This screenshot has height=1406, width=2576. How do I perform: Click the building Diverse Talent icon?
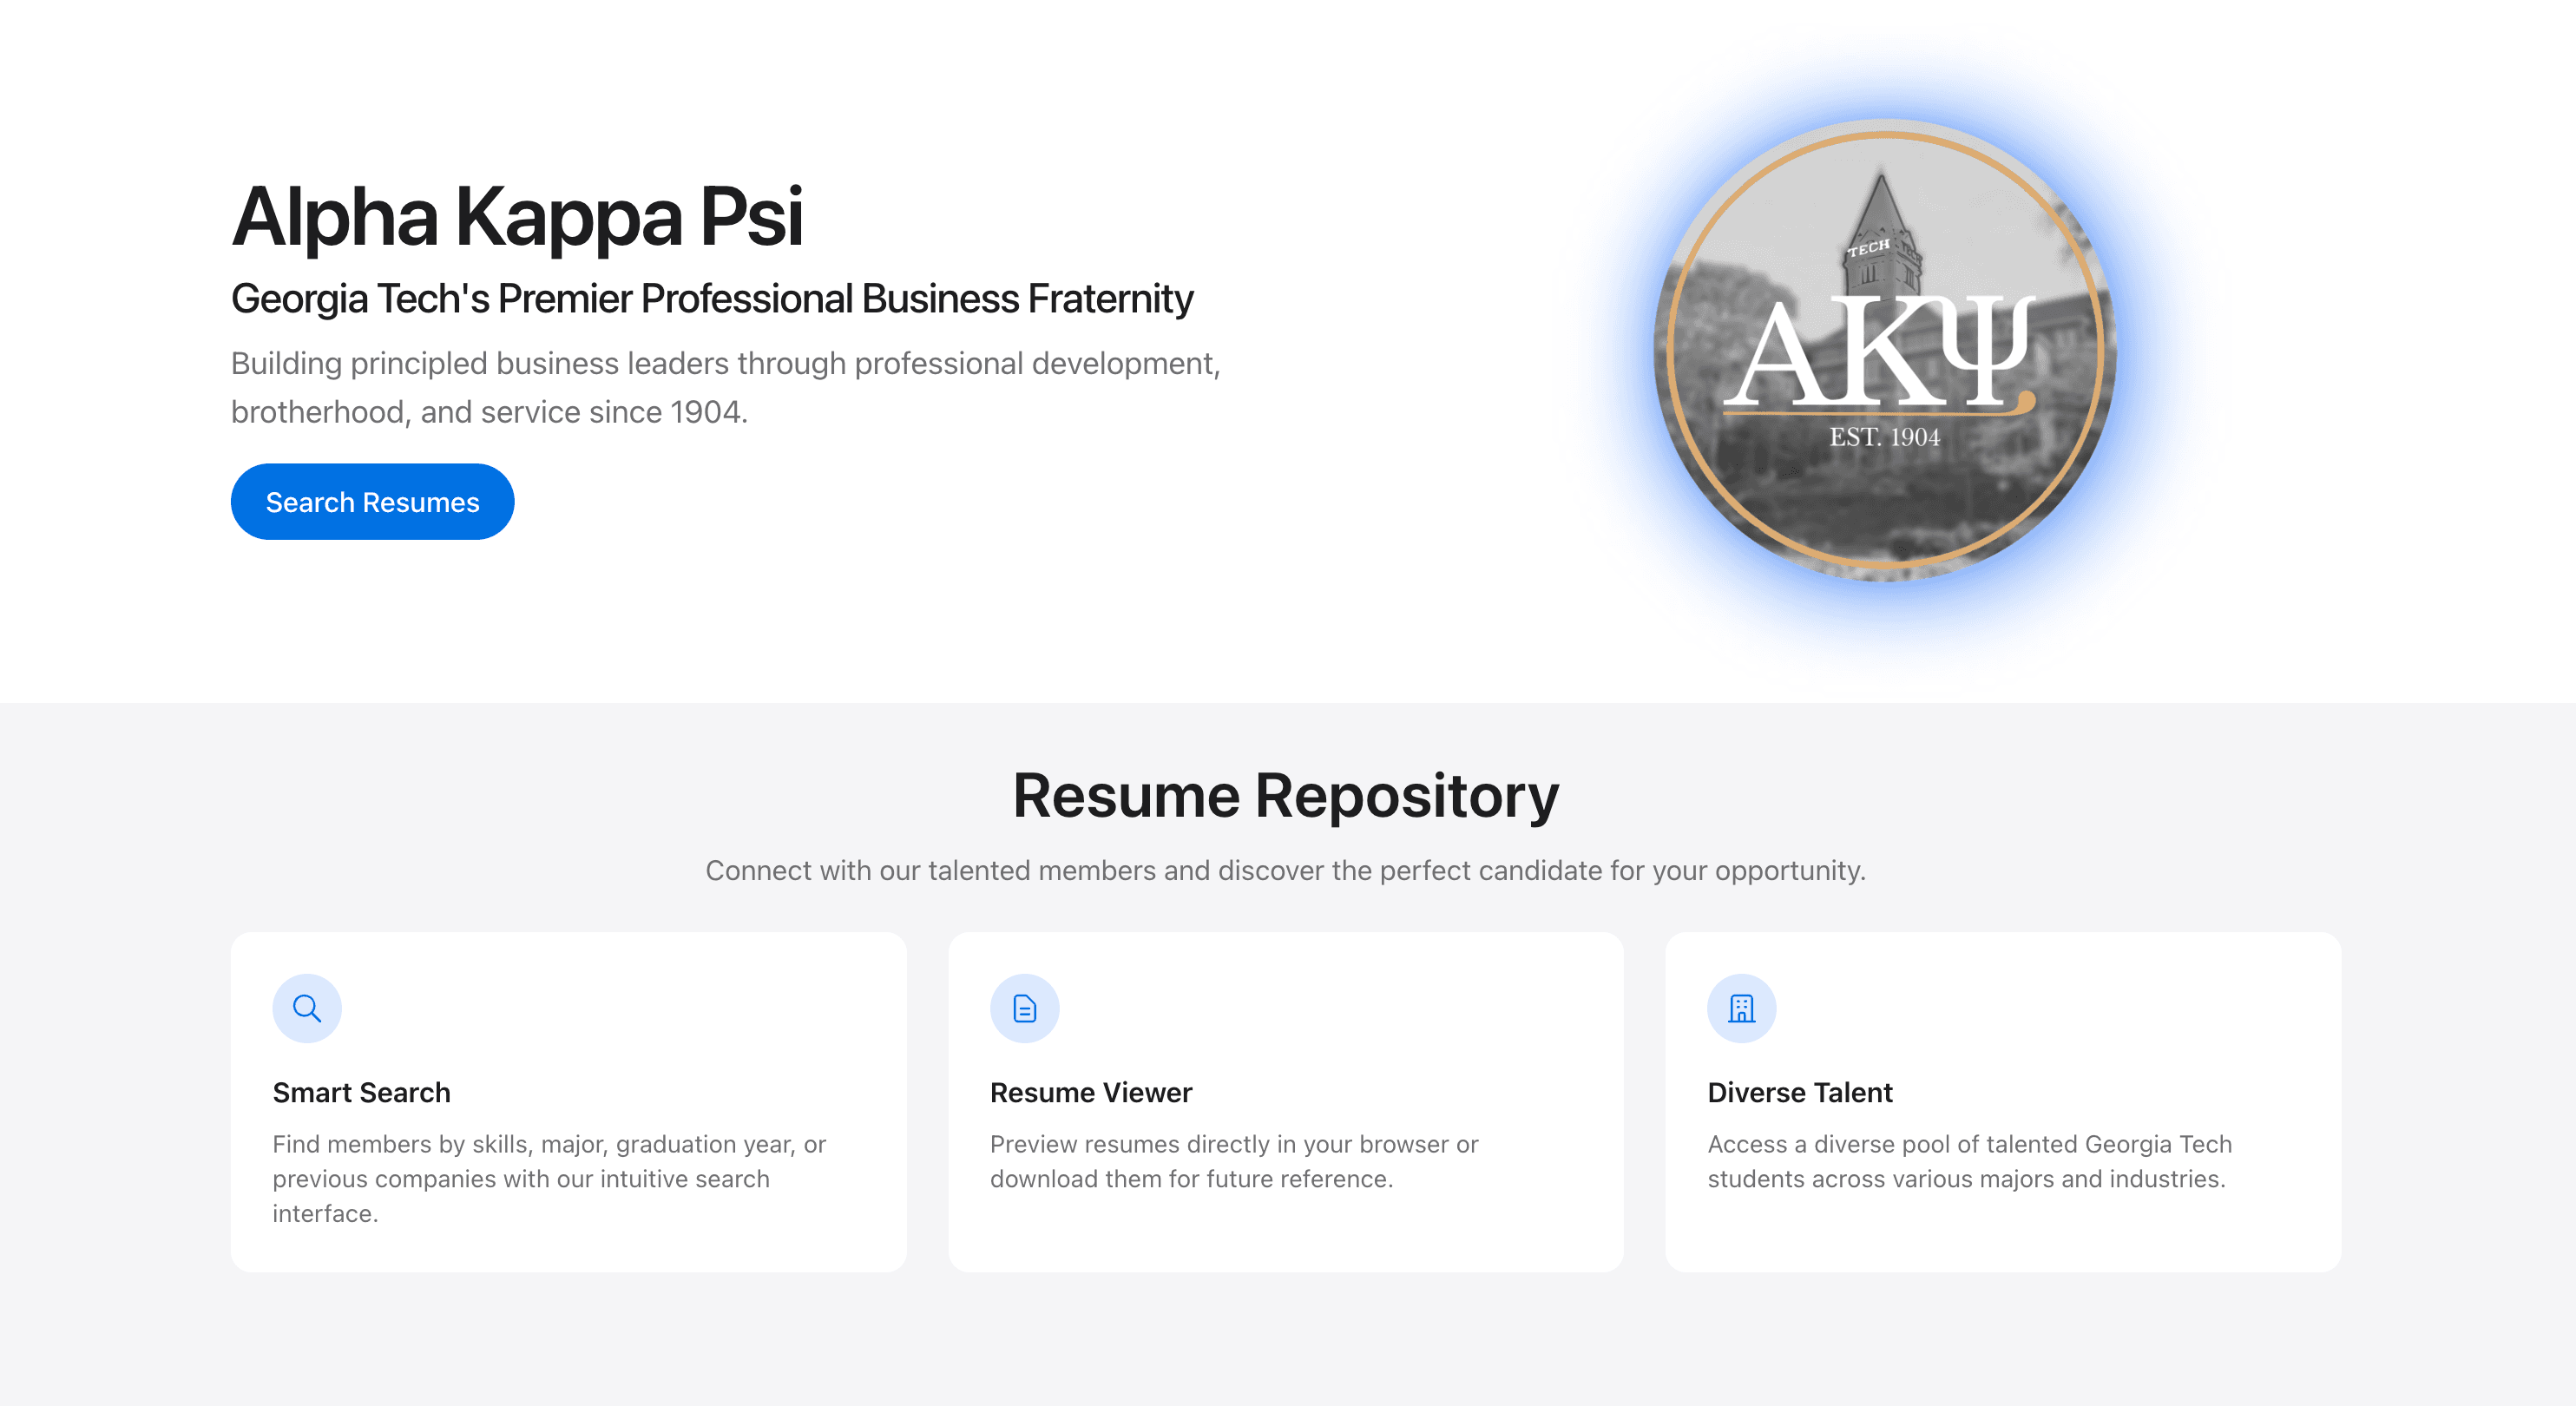point(1741,1008)
